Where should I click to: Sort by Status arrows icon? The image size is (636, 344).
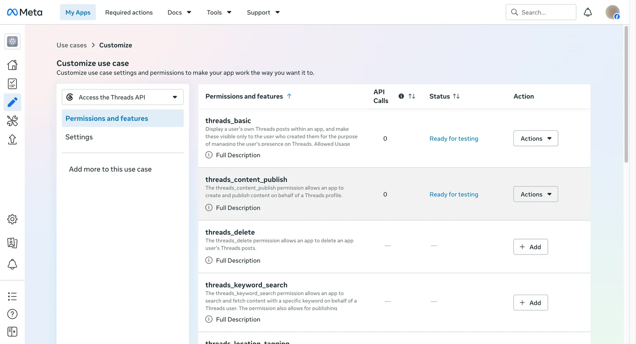(456, 96)
